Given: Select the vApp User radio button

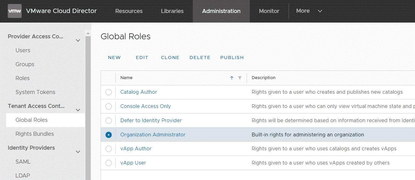Looking at the screenshot, I should (x=109, y=163).
